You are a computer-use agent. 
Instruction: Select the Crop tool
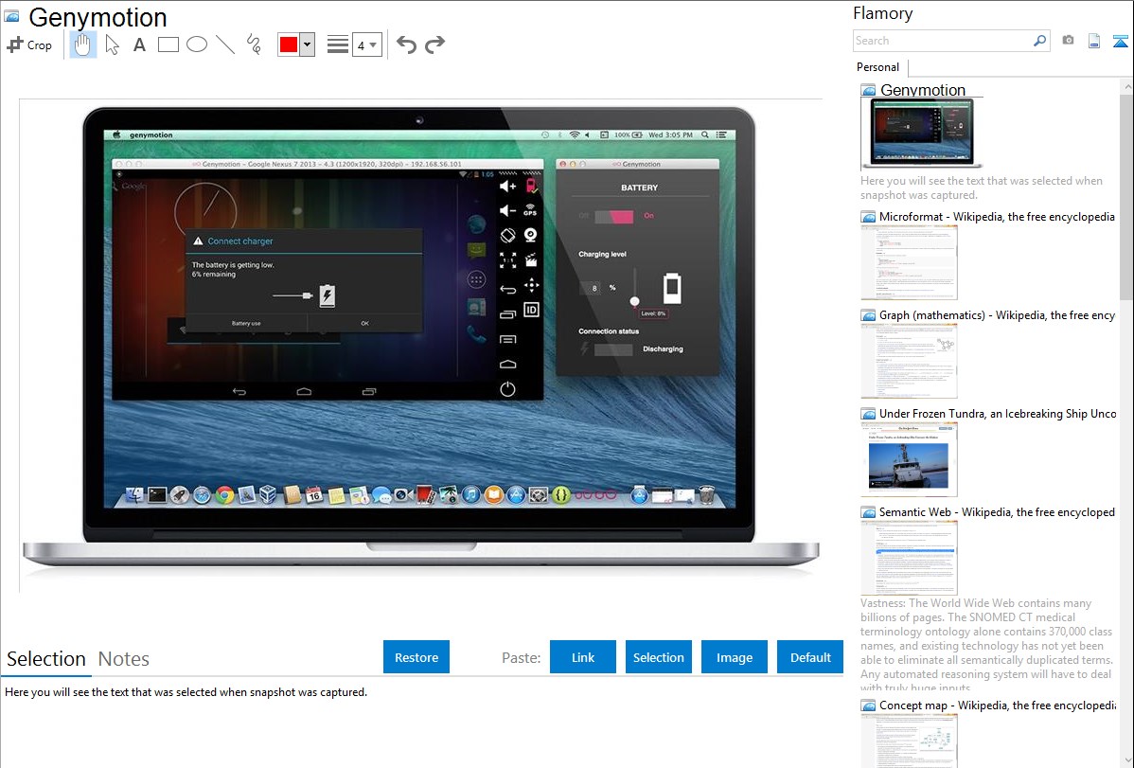point(29,45)
